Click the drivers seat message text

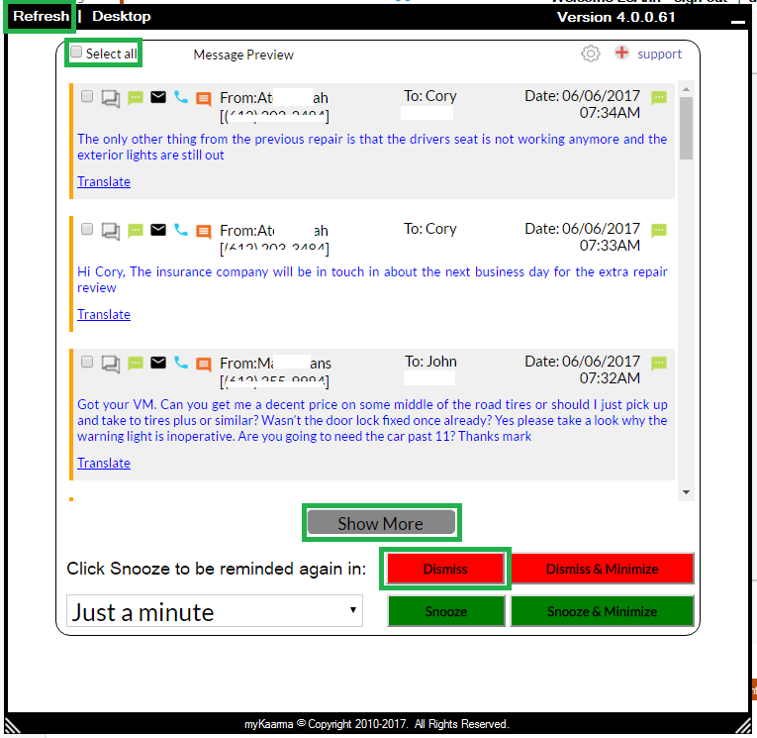coord(372,147)
